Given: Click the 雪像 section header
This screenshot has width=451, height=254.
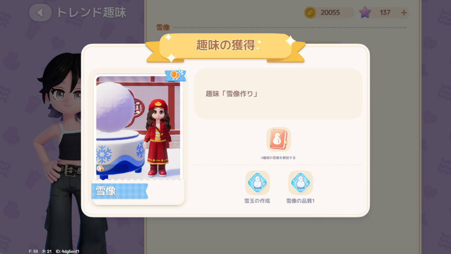Looking at the screenshot, I should tap(163, 27).
